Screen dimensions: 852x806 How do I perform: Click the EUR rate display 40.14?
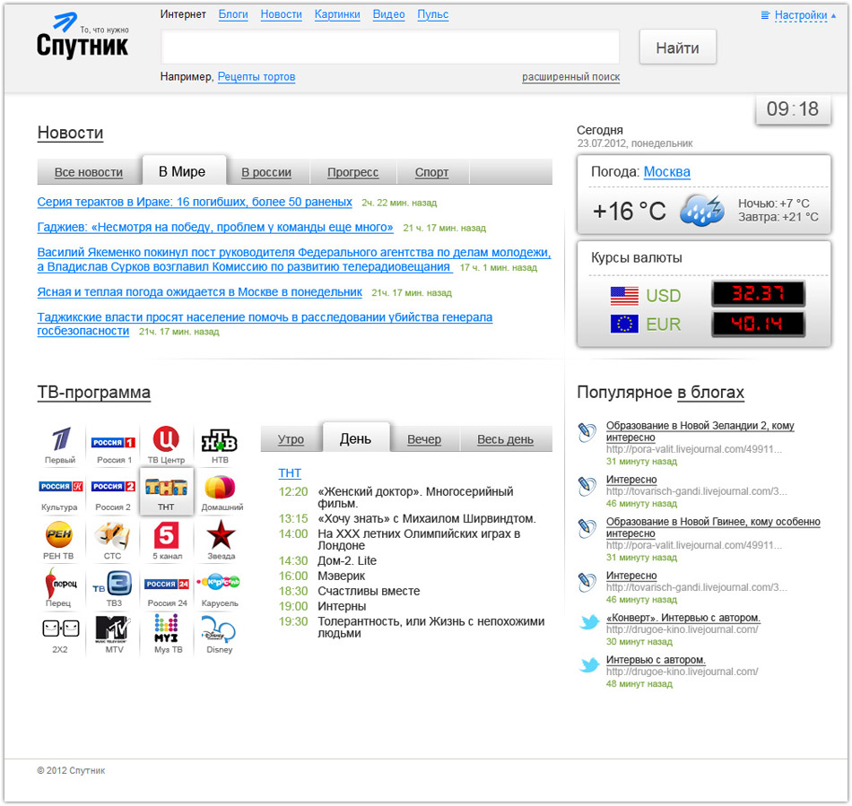pos(758,324)
